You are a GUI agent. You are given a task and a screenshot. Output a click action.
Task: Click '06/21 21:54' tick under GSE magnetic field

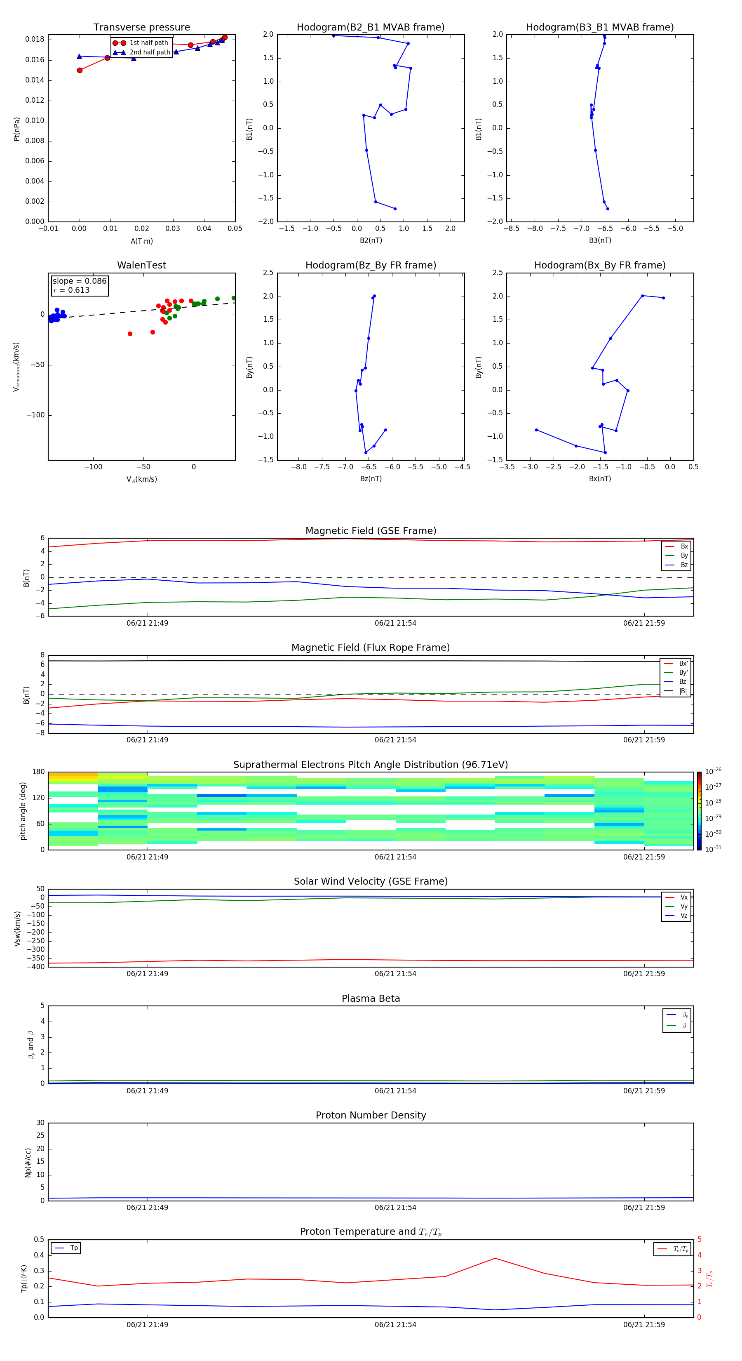click(396, 624)
